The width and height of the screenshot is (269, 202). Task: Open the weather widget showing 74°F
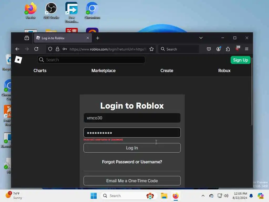point(14,196)
